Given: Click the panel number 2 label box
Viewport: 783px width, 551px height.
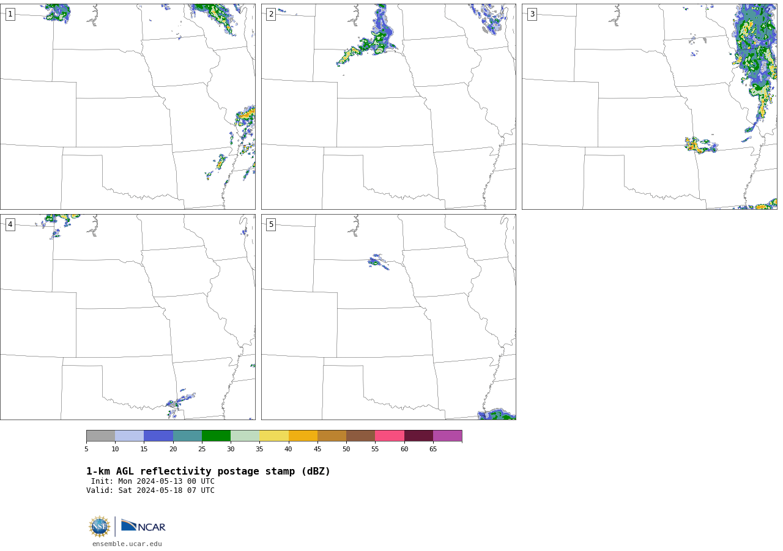Looking at the screenshot, I should (271, 14).
